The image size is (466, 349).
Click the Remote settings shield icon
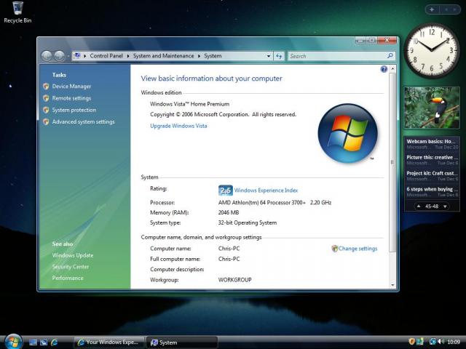[46, 98]
